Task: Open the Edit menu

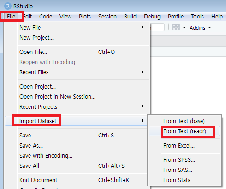Action: click(28, 16)
